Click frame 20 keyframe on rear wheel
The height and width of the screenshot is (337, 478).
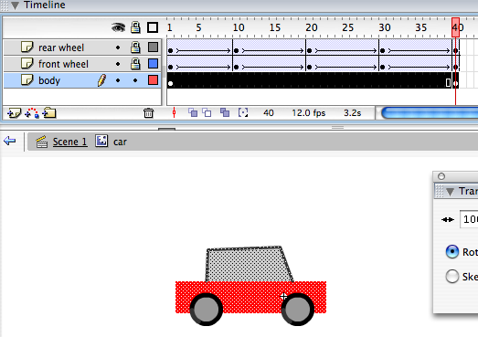(310, 50)
